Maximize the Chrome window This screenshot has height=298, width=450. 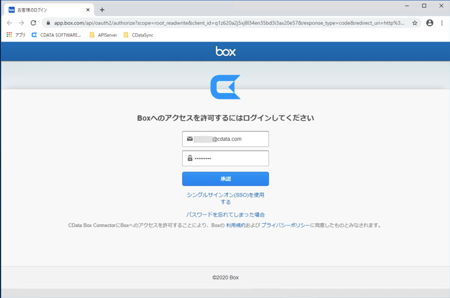(424, 6)
